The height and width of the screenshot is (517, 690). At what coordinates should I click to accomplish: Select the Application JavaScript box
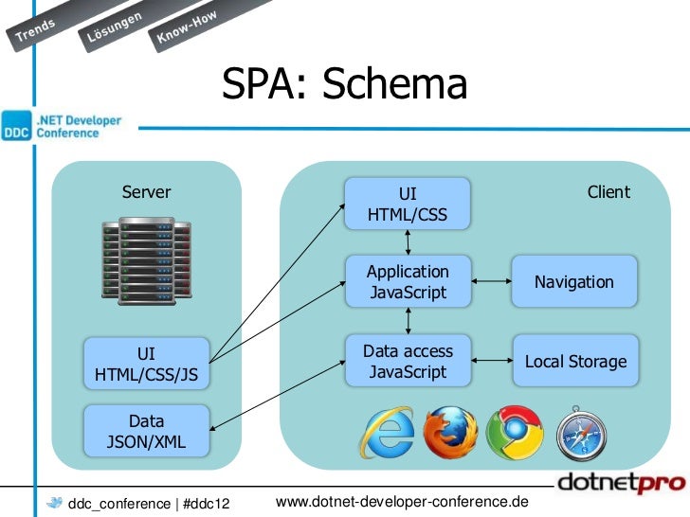coord(408,281)
